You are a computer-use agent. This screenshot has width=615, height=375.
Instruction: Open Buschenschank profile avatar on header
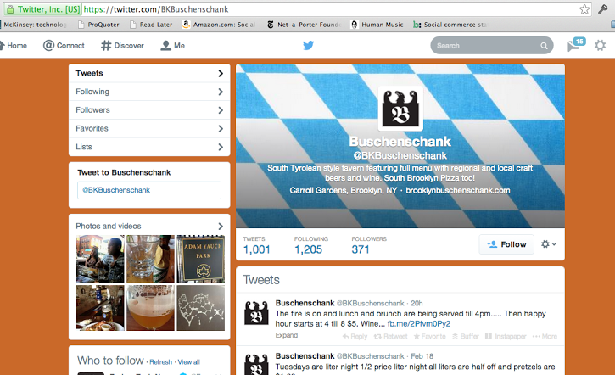(400, 109)
